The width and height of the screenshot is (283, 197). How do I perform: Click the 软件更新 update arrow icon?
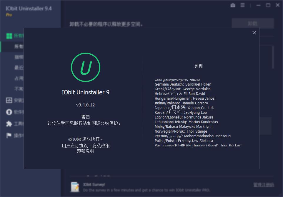10,112
